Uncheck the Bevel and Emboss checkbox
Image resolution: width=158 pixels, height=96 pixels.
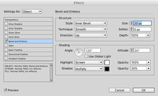coord(6,41)
